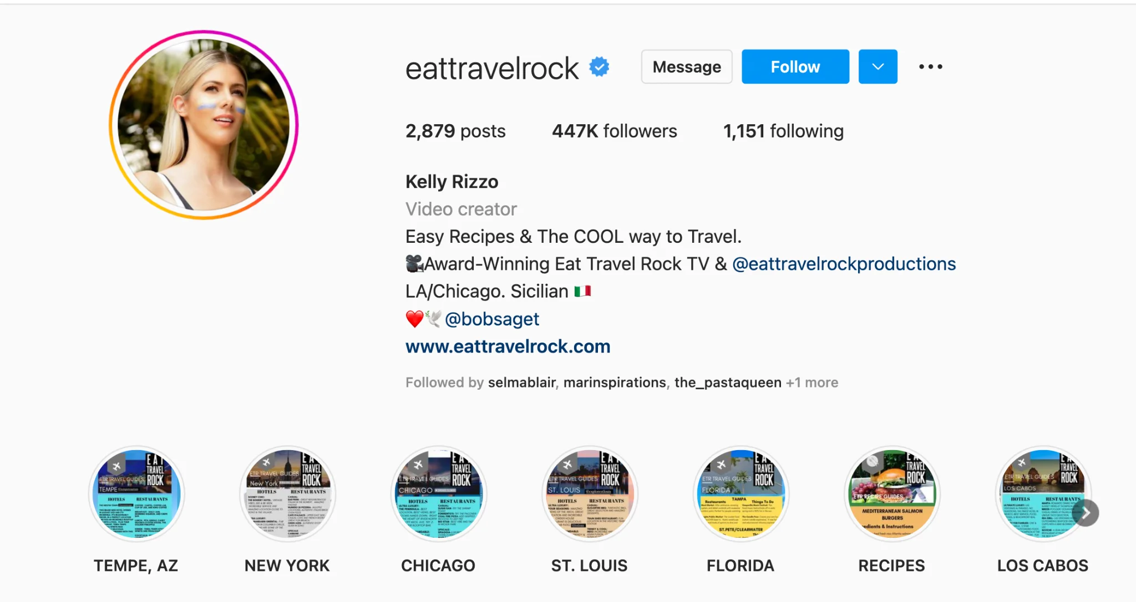Toggle the Follow button to follow
This screenshot has height=602, width=1136.
[x=795, y=67]
